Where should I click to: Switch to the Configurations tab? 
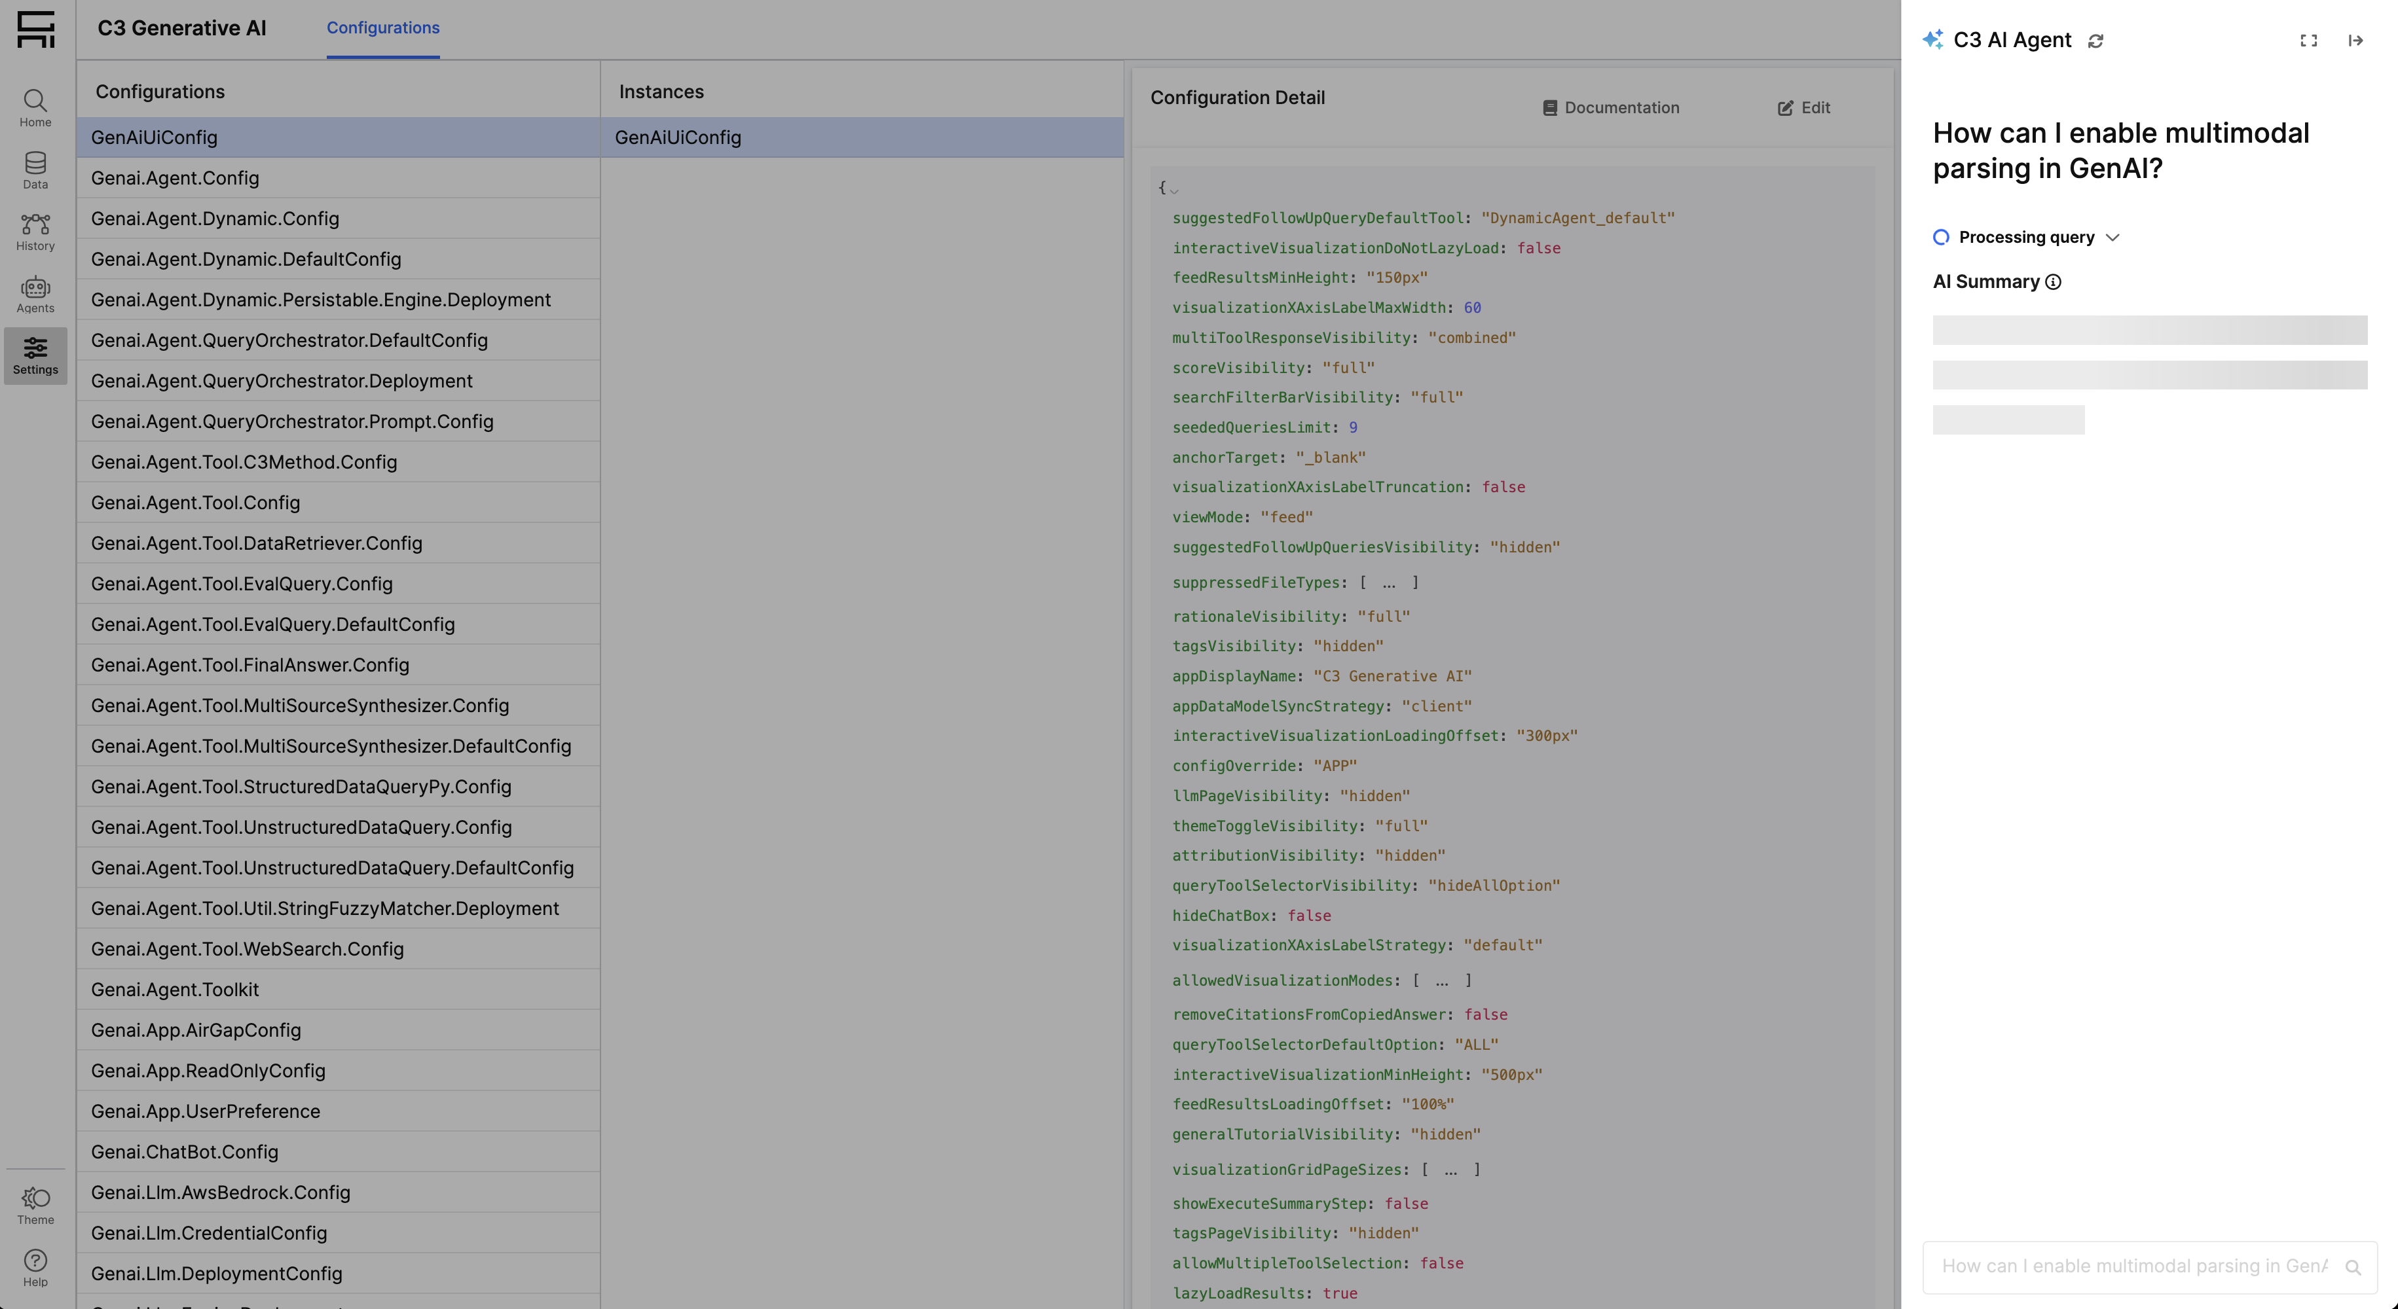point(382,28)
